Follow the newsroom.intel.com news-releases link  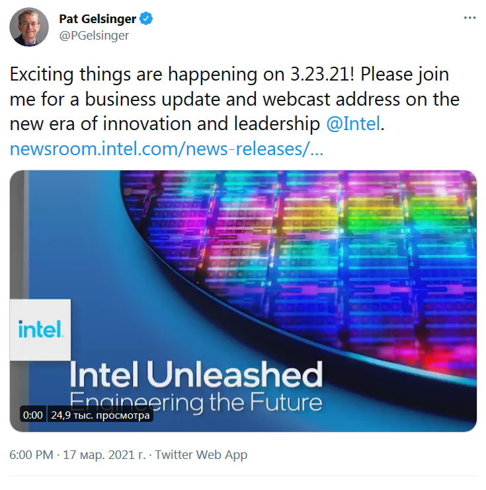click(x=167, y=149)
